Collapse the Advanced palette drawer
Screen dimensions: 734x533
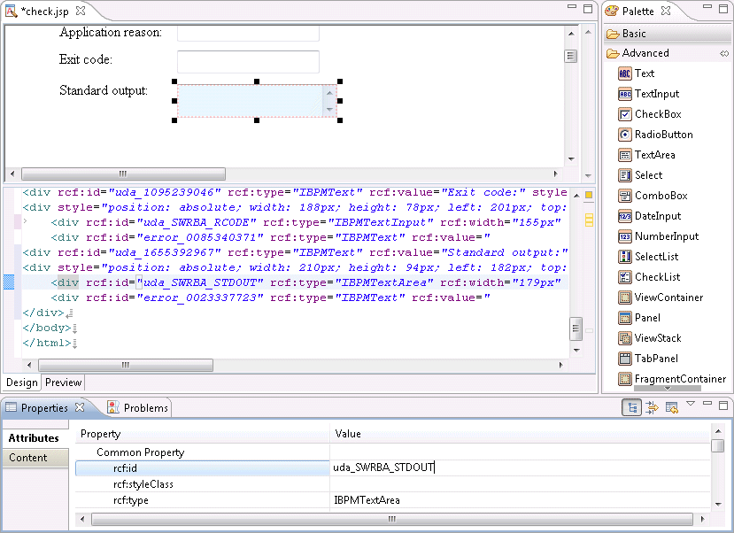coord(645,53)
